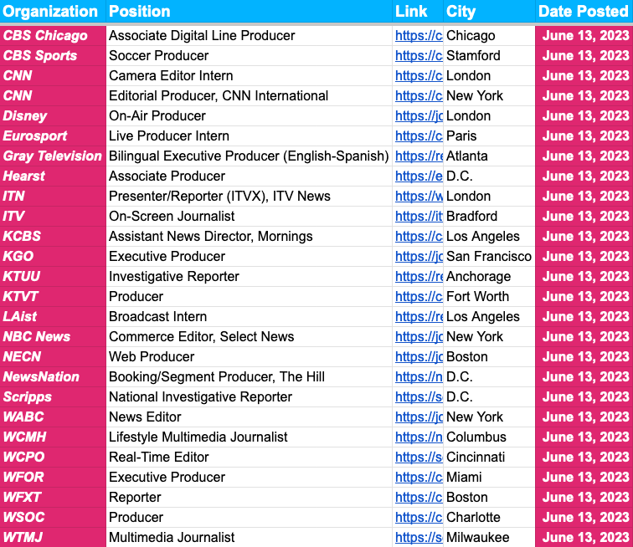Click the Link column header
This screenshot has width=633, height=547.
tap(411, 12)
